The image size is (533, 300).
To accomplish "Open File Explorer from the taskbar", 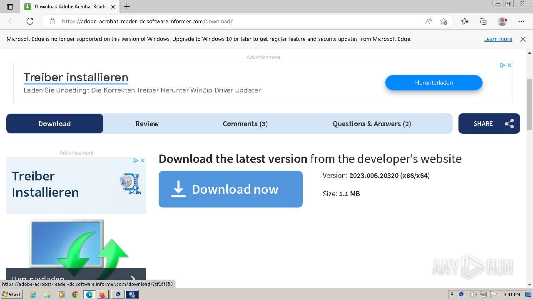I will [47, 295].
